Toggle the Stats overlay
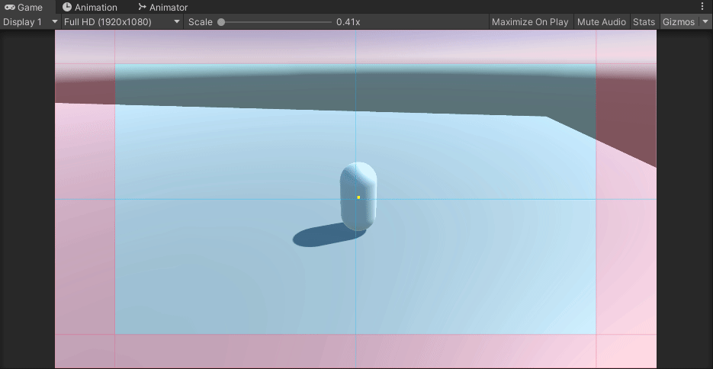Screen dimensions: 713x369 pyautogui.click(x=644, y=22)
